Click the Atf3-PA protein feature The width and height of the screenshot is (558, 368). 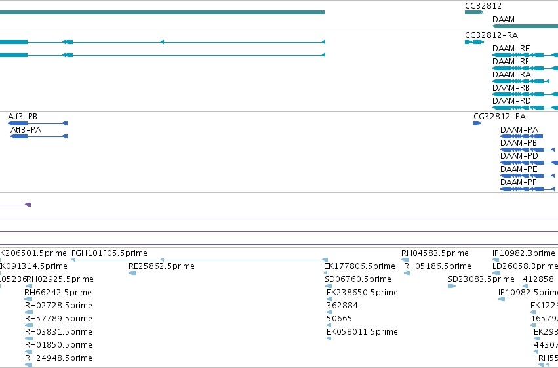pos(39,136)
